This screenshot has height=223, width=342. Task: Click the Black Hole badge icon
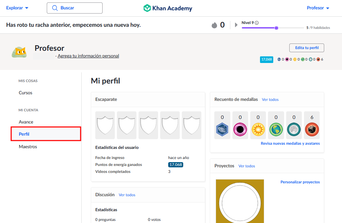(240, 129)
